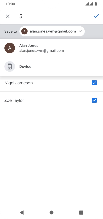
Task: Tap the phone Device icon
Action: (10, 66)
